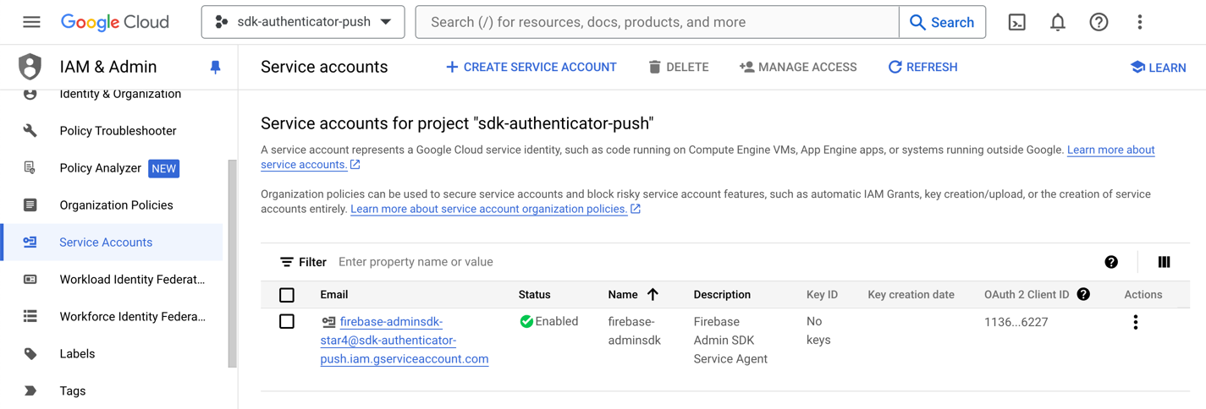Click the Policy Troubleshooter wrench icon
Image resolution: width=1206 pixels, height=409 pixels.
pos(30,131)
